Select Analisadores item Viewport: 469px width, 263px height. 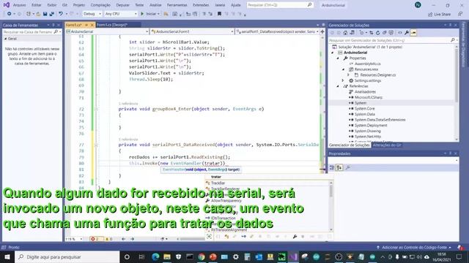(365, 91)
